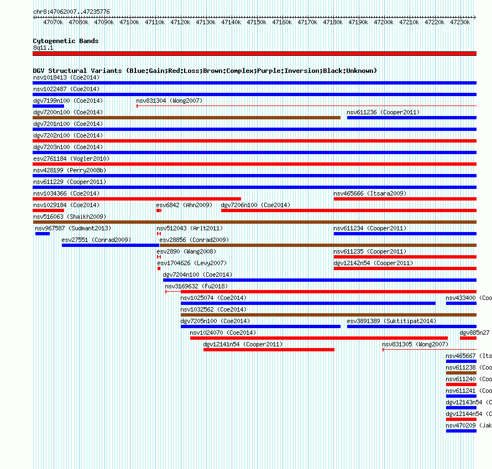This screenshot has height=469, width=492.
Task: Click the brown dgv7200n100 complex bar
Action: [x=186, y=118]
